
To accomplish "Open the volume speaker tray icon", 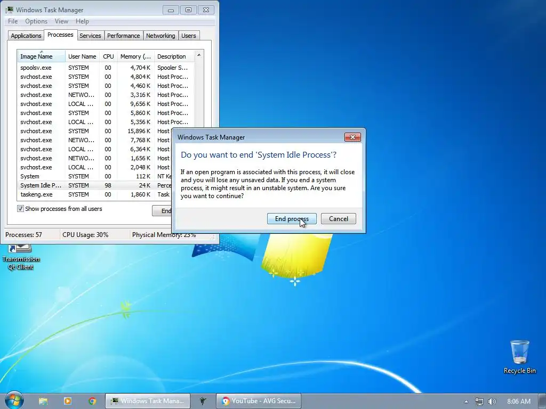I will pyautogui.click(x=492, y=402).
